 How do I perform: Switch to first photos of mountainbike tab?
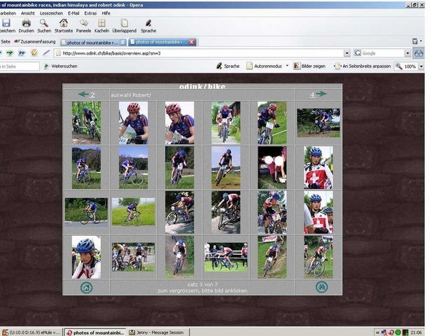coord(92,43)
